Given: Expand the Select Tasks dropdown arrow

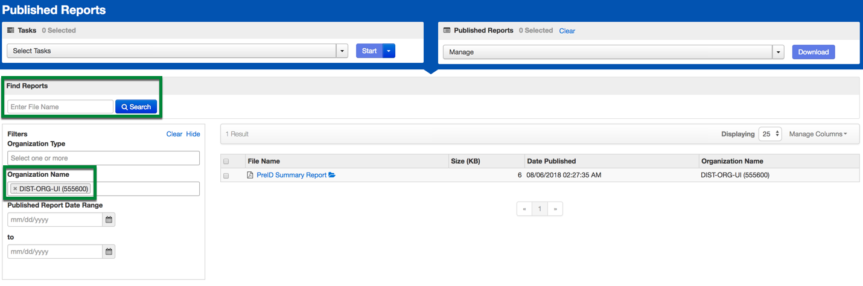Looking at the screenshot, I should (342, 51).
